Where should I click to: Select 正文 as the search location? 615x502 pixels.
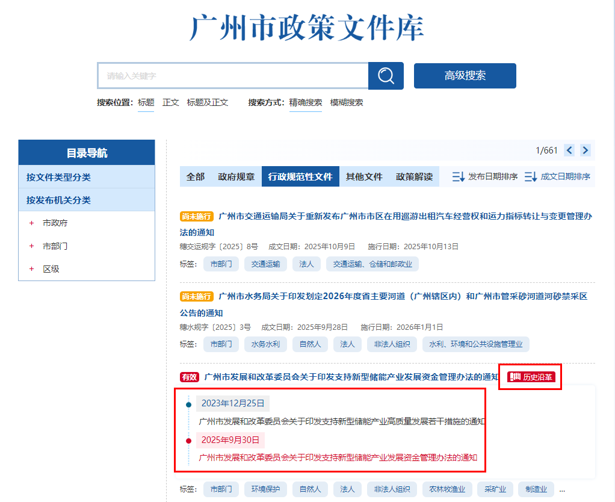click(170, 102)
